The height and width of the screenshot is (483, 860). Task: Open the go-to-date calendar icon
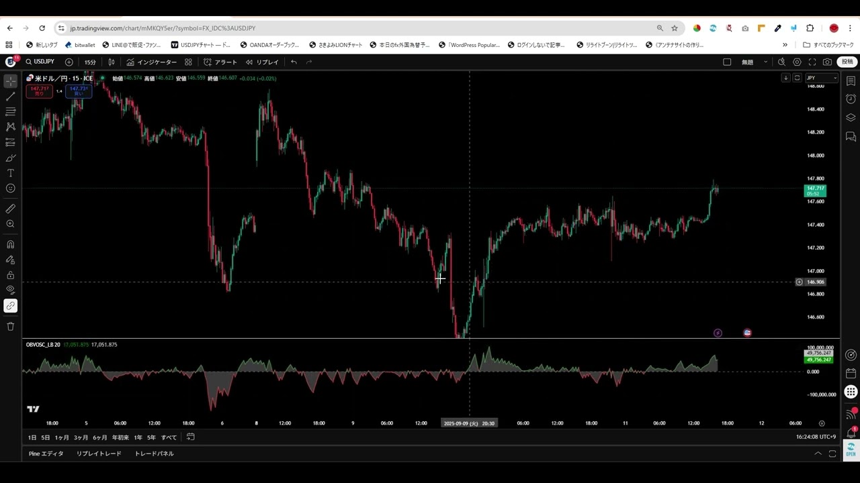(x=191, y=437)
